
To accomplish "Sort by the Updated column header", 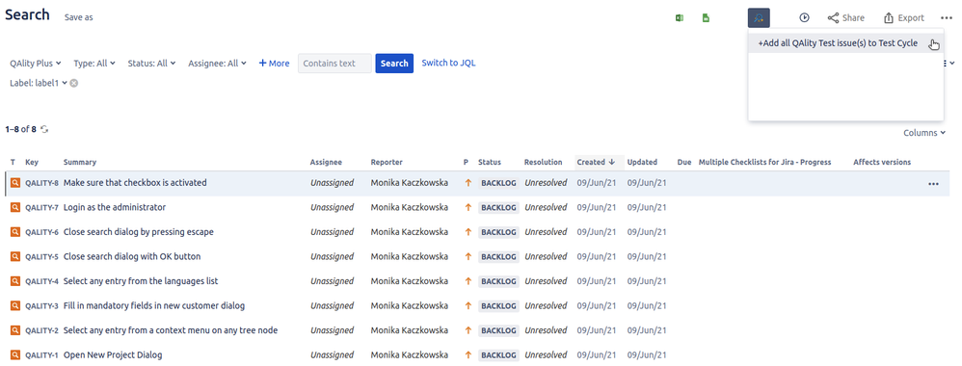I will tap(642, 162).
